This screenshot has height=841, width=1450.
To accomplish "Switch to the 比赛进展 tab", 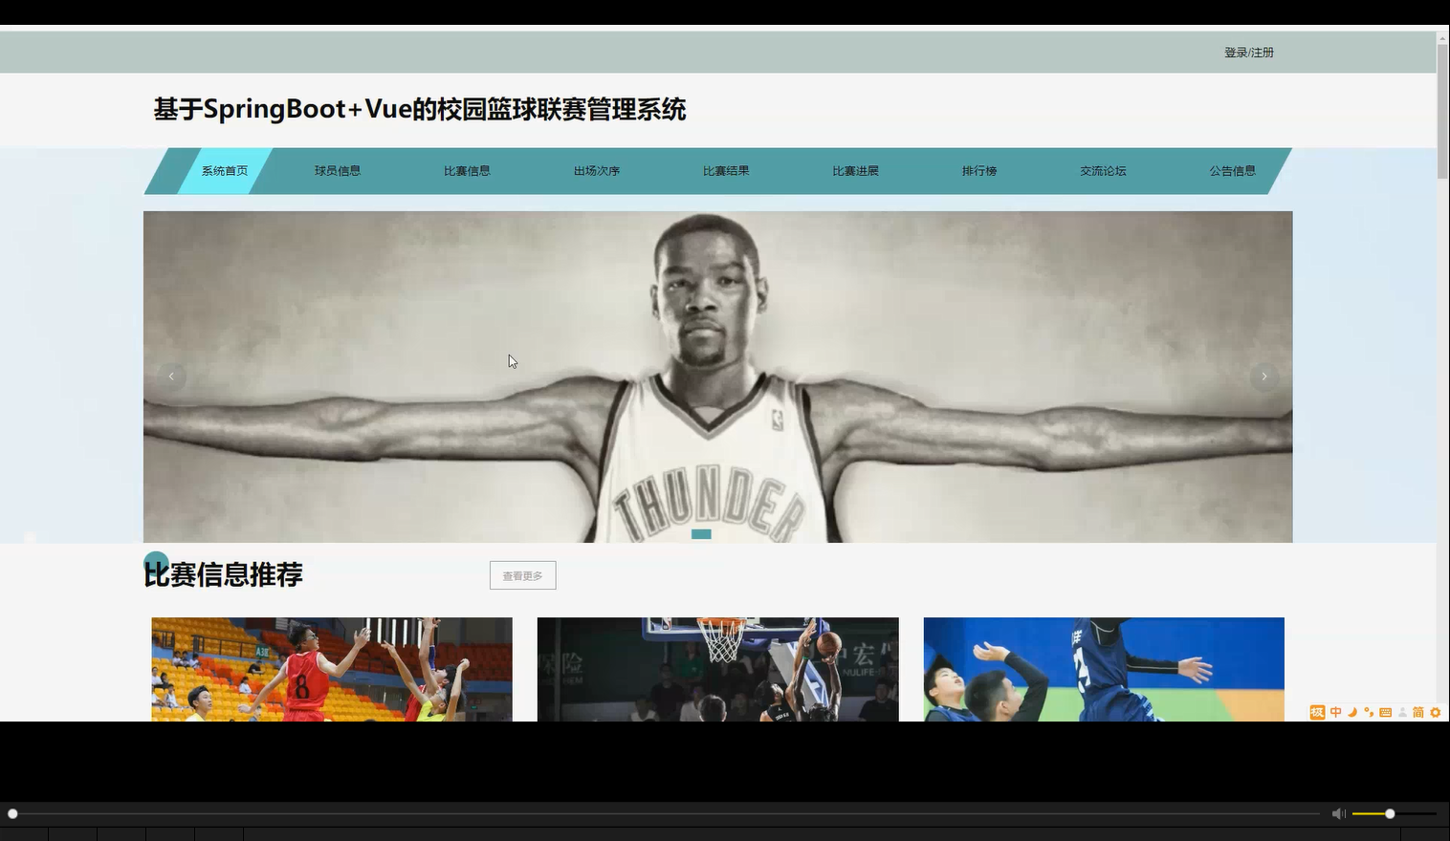I will click(855, 171).
